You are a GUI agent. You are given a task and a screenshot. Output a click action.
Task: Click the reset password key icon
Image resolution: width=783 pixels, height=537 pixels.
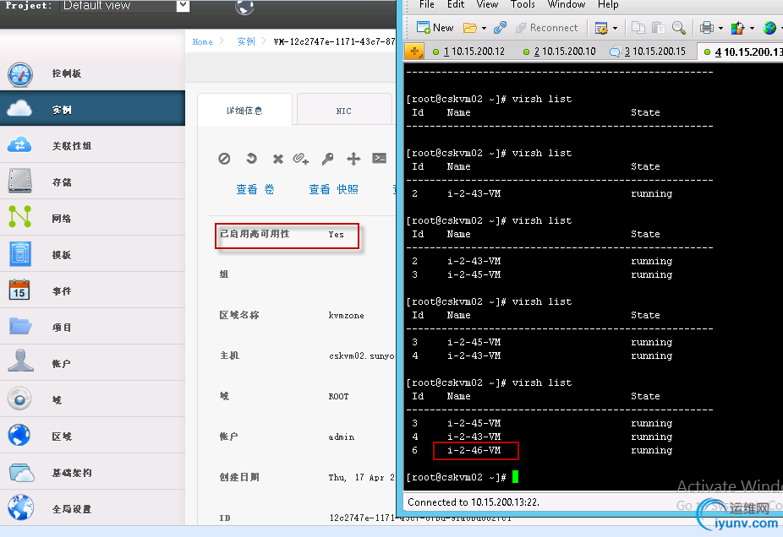click(327, 159)
